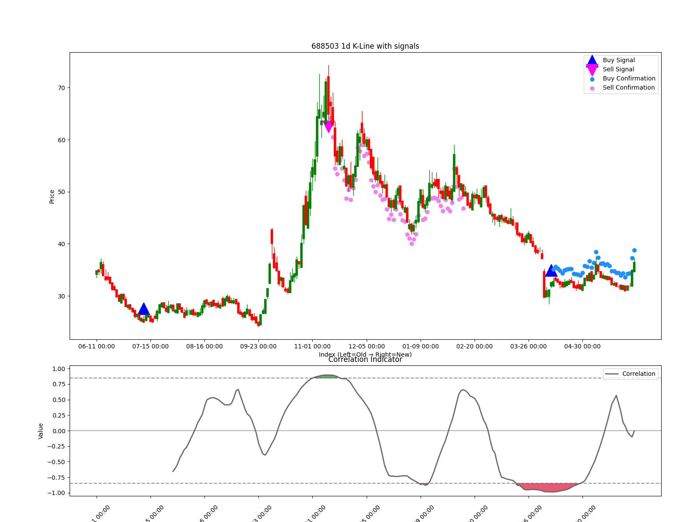This screenshot has height=522, width=696.
Task: Select the buy signal triangle after 03-26
Action: point(551,271)
